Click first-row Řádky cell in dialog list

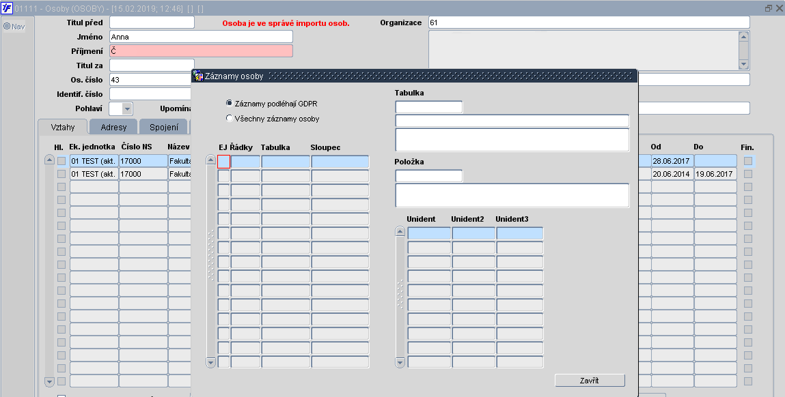pyautogui.click(x=245, y=162)
